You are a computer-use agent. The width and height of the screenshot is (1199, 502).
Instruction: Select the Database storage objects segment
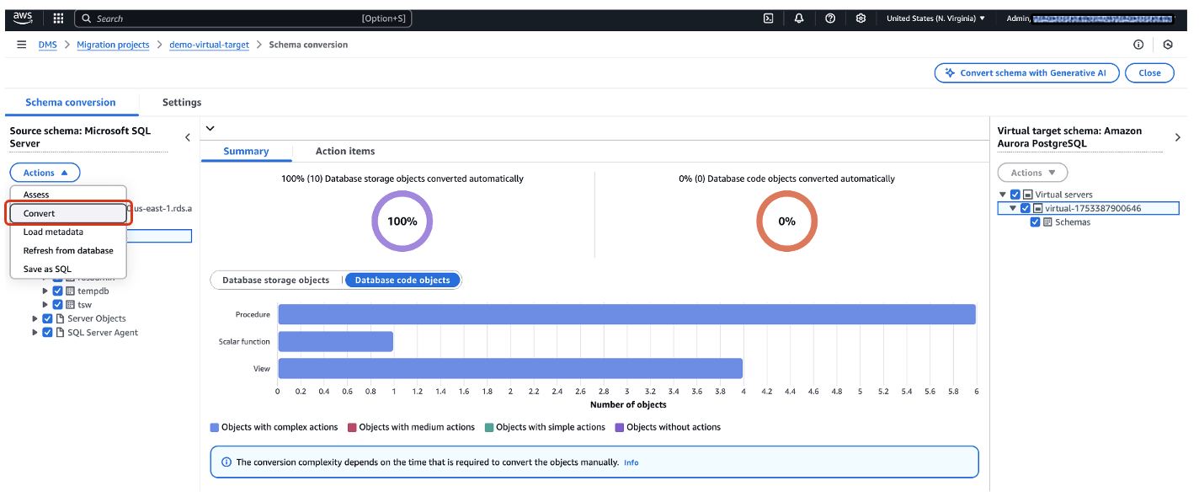275,280
